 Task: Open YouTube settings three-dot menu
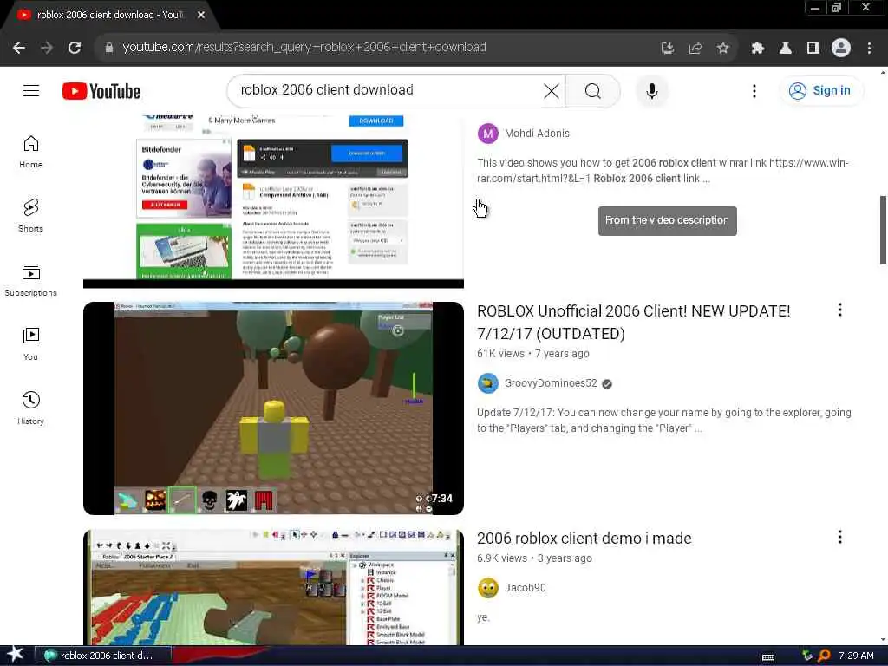click(x=754, y=90)
